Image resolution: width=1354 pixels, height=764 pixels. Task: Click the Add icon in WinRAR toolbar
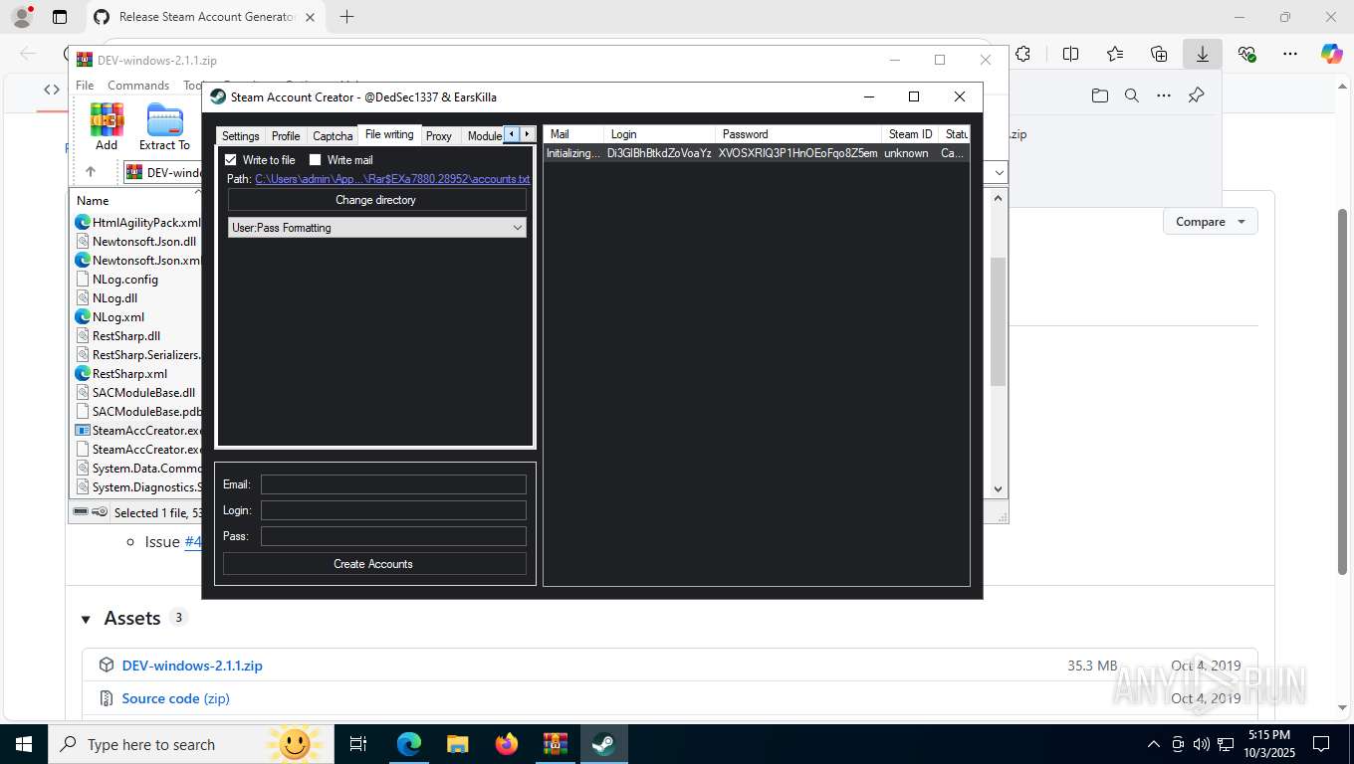107,127
